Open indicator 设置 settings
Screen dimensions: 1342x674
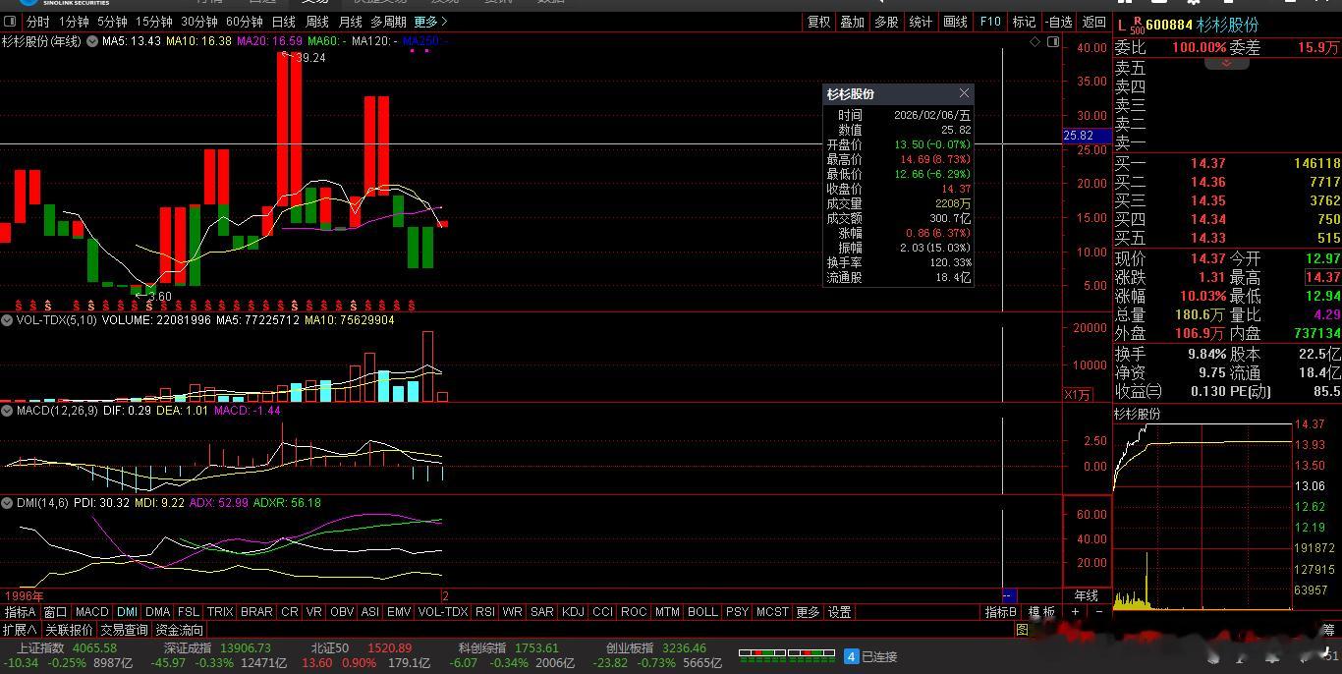(839, 612)
